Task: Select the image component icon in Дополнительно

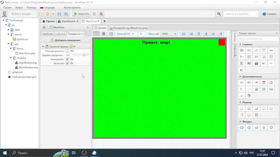Action: pyautogui.click(x=256, y=89)
